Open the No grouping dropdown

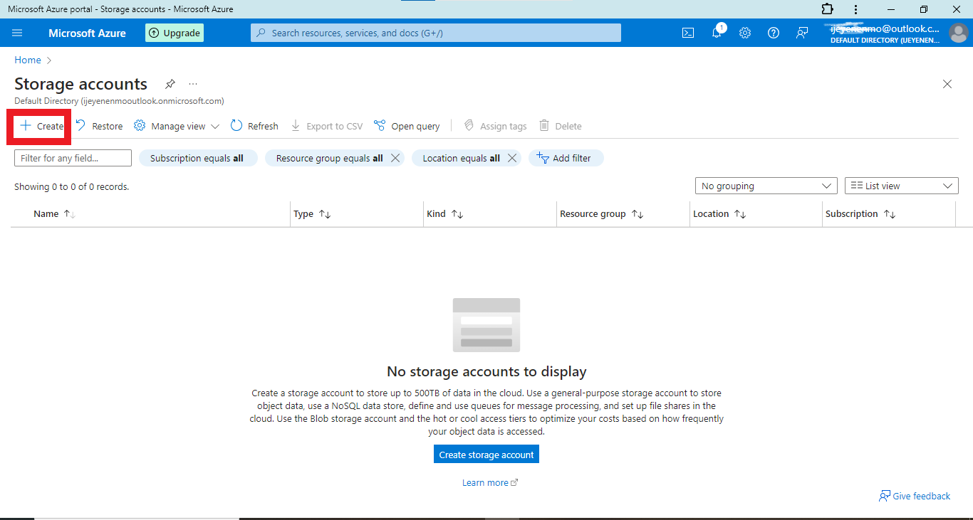pyautogui.click(x=766, y=186)
